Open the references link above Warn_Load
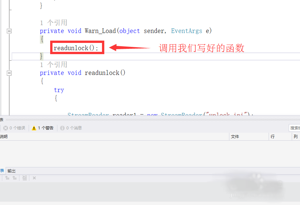 point(53,22)
